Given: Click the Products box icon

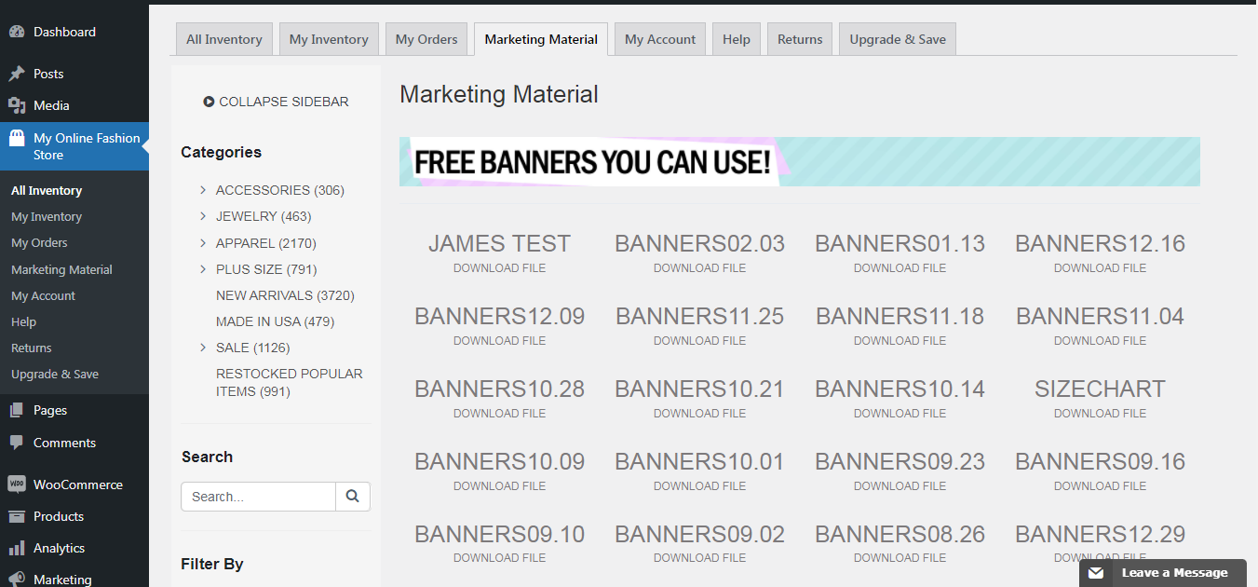Looking at the screenshot, I should coord(17,516).
